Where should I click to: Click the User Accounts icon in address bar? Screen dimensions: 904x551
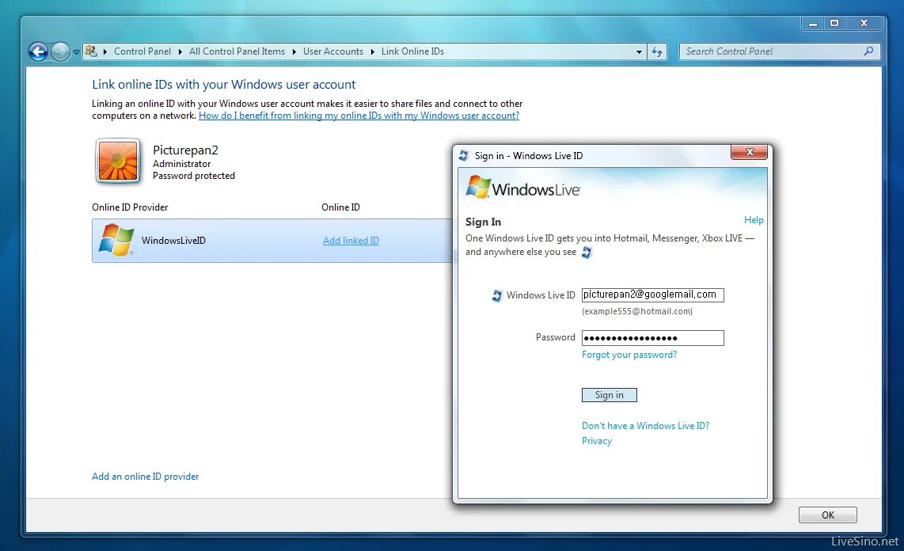(x=90, y=51)
